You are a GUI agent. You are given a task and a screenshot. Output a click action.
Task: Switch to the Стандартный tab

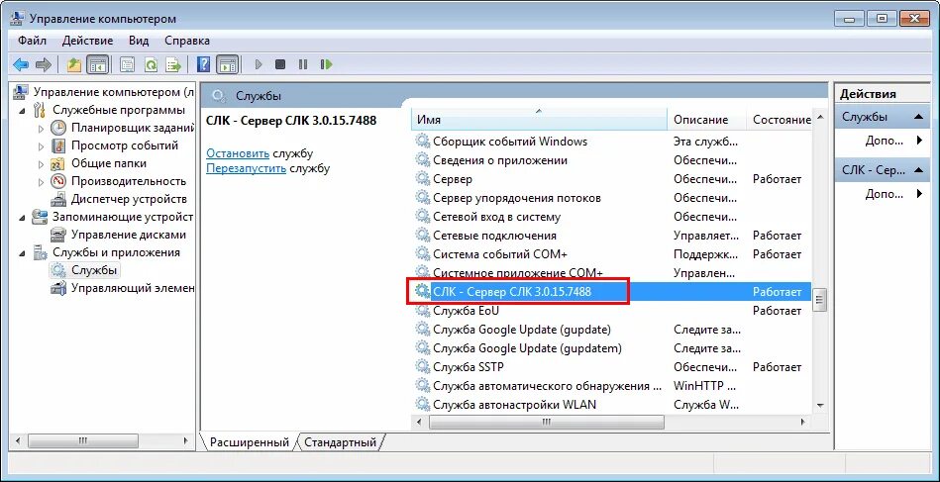pyautogui.click(x=340, y=442)
